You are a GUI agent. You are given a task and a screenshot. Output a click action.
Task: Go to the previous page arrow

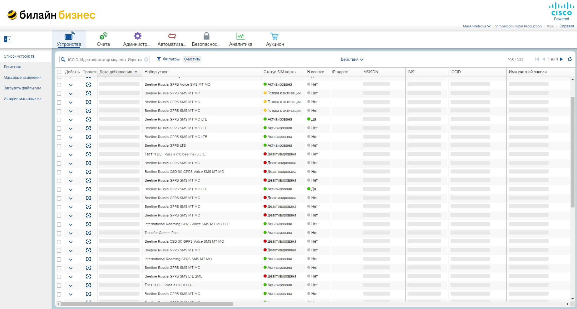[544, 59]
